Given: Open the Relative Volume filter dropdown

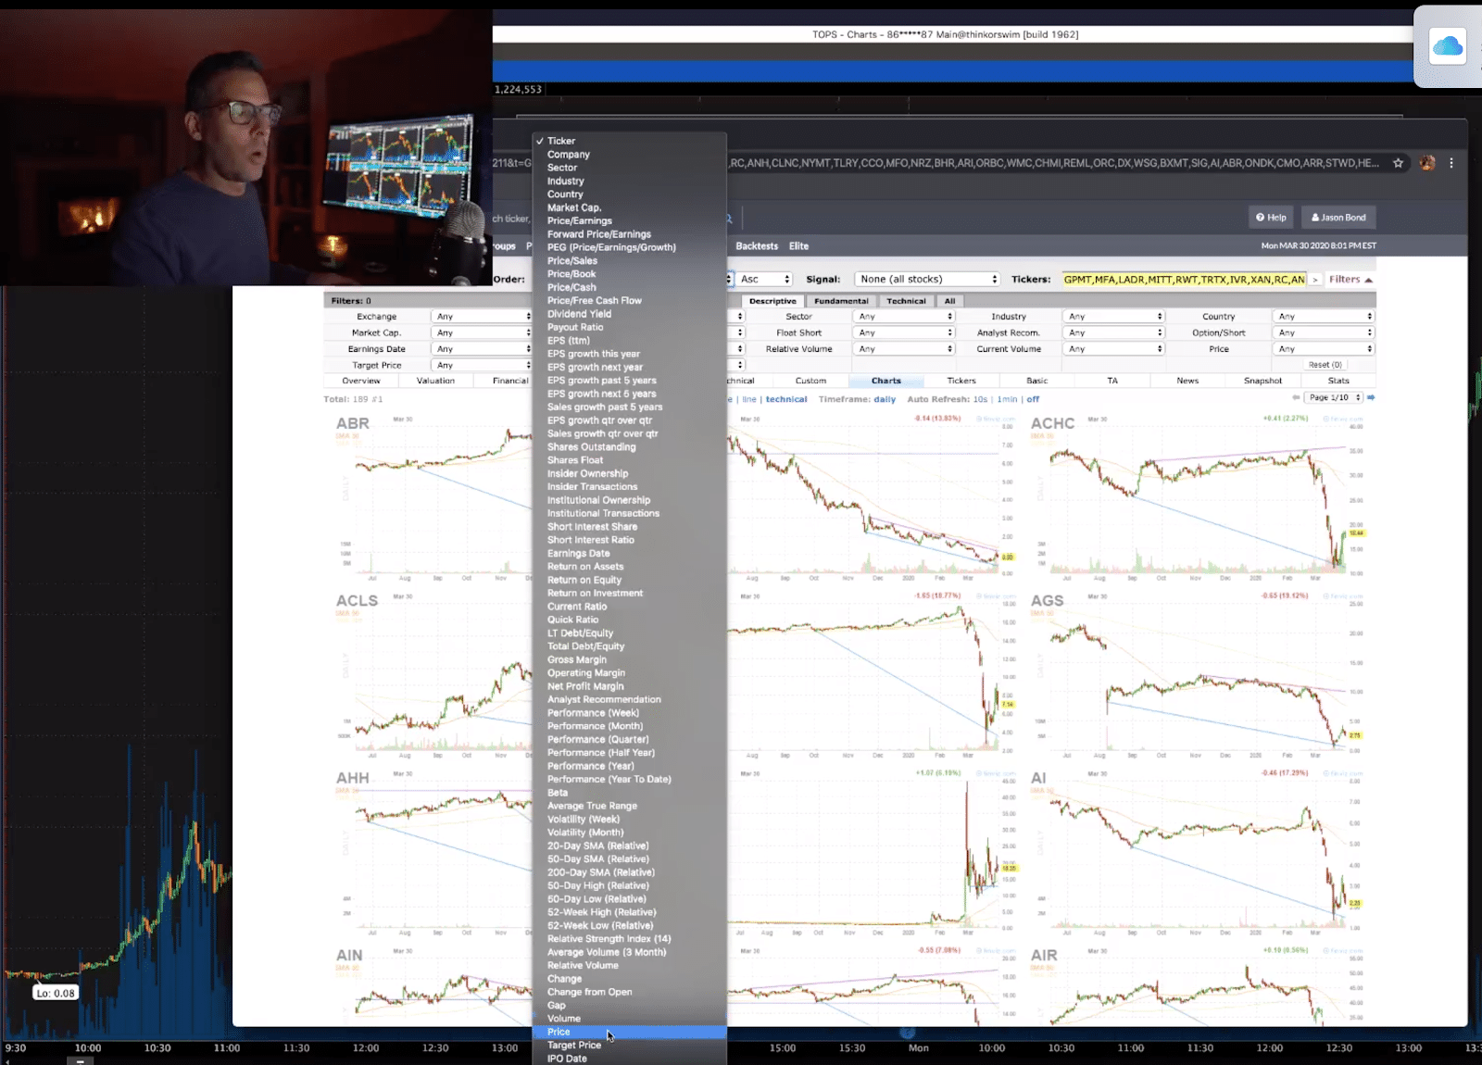Looking at the screenshot, I should 904,349.
